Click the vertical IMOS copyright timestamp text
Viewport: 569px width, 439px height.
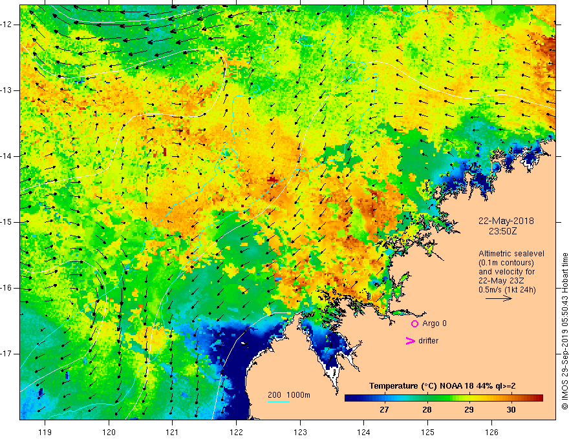click(564, 331)
